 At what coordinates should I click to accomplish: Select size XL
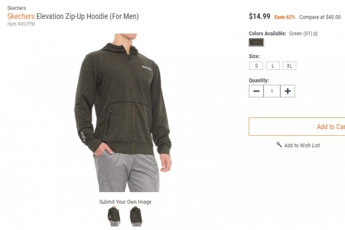[289, 66]
